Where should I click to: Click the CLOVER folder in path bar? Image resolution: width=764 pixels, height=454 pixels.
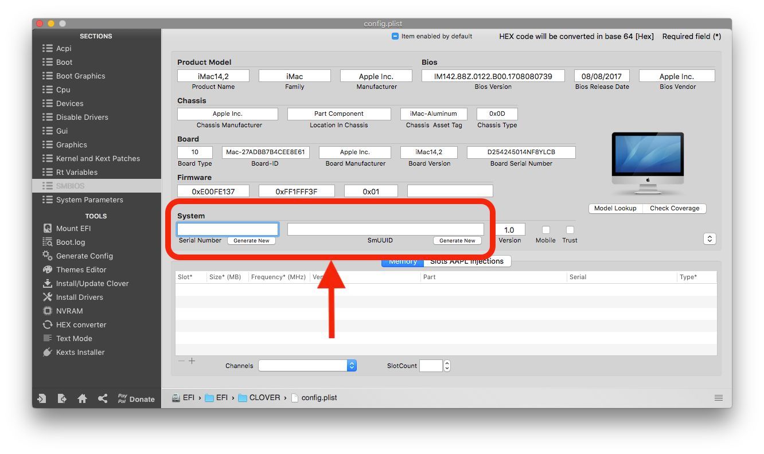click(x=259, y=397)
